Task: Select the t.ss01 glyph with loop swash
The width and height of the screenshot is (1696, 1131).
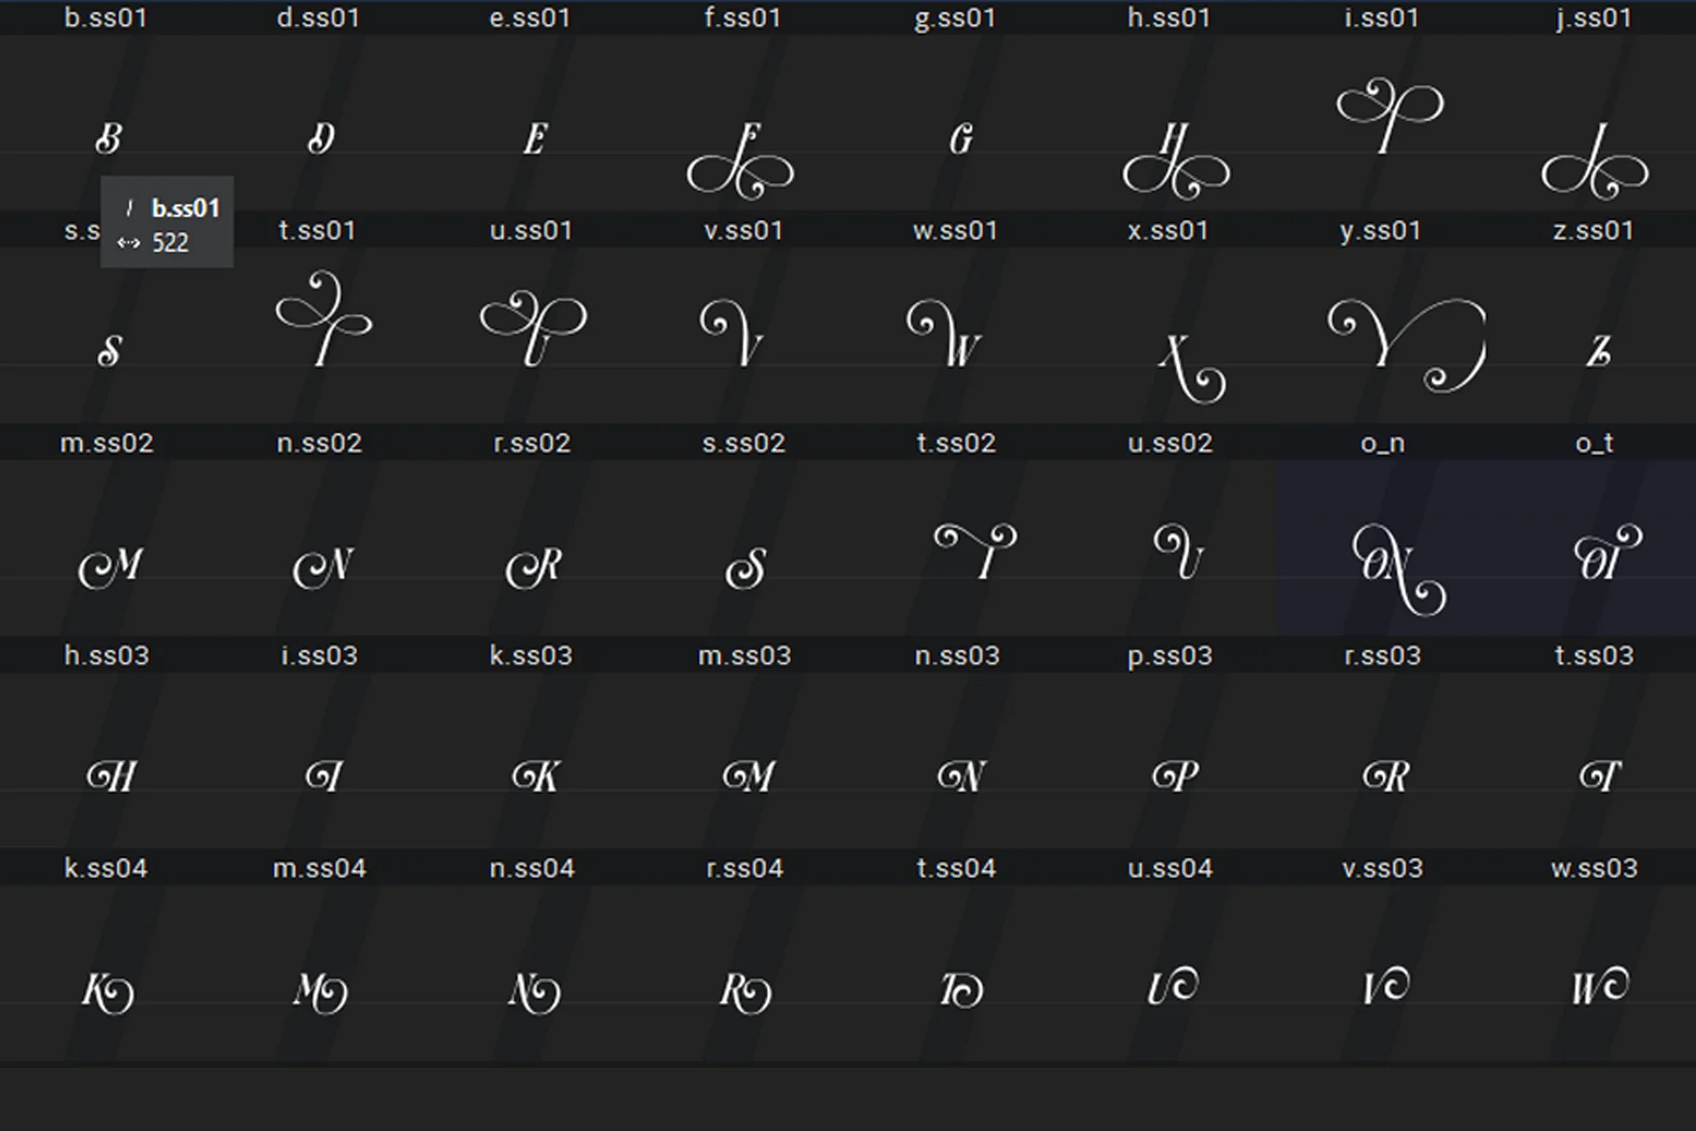Action: (x=322, y=320)
